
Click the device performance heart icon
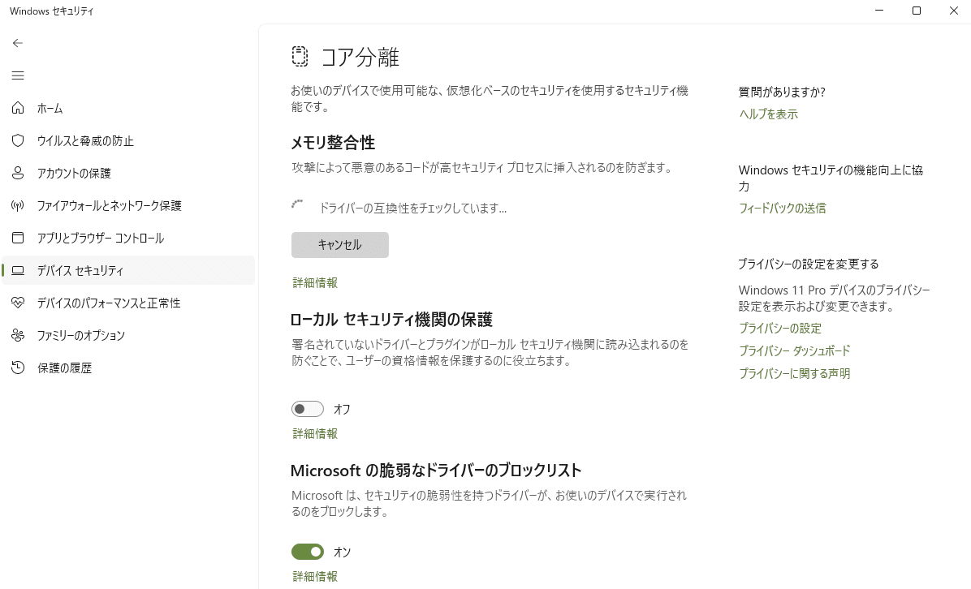[18, 303]
